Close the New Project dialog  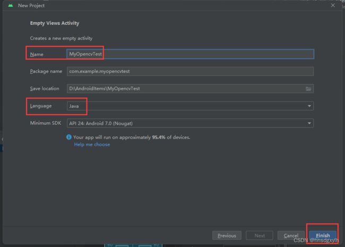tap(333, 5)
